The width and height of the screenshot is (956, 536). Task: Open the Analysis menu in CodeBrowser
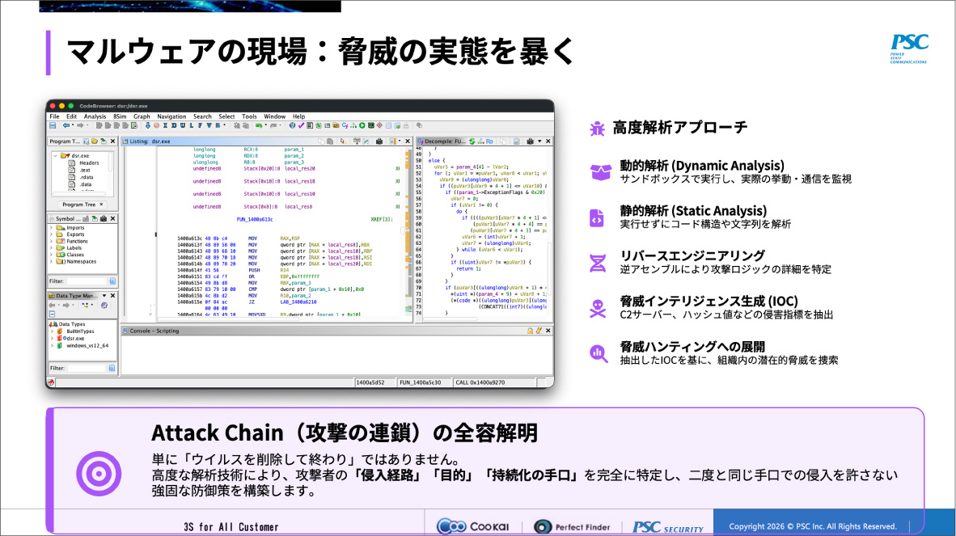tap(95, 116)
